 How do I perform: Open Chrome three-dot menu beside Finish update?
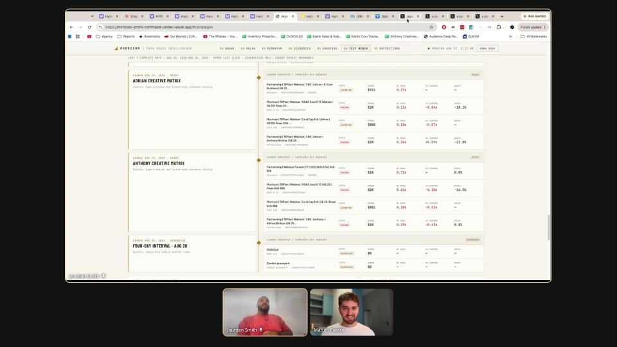tap(544, 27)
